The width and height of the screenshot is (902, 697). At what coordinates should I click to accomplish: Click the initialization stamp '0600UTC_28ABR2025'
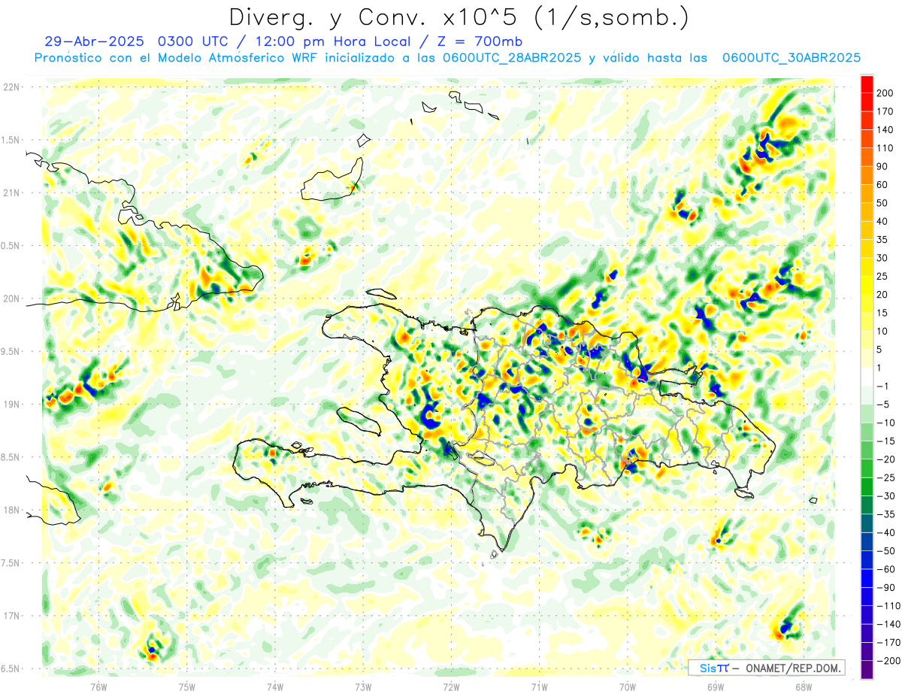[x=511, y=58]
